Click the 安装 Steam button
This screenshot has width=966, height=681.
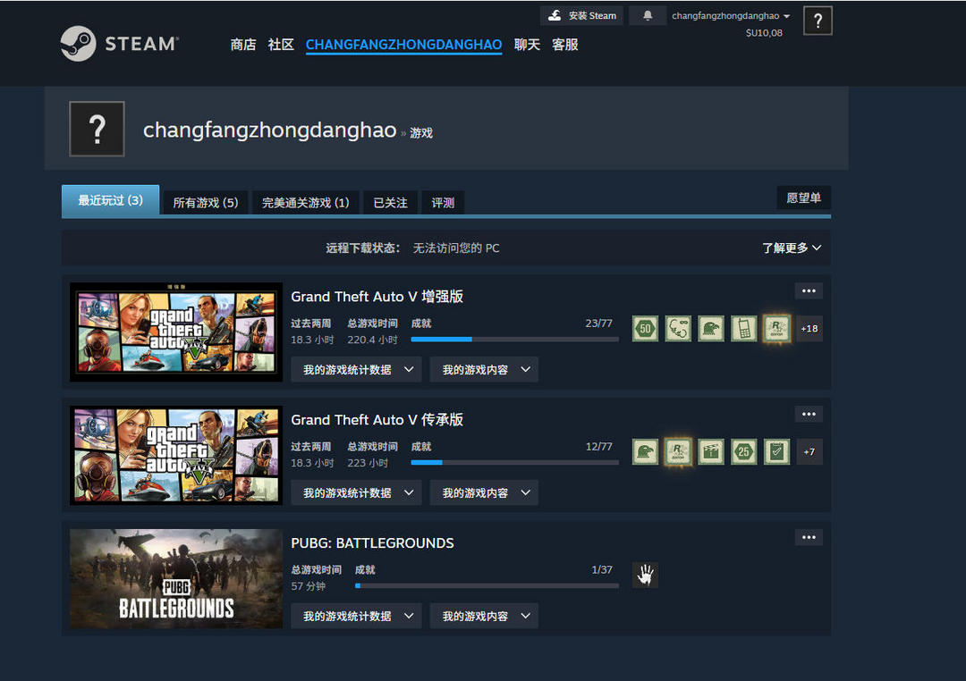click(582, 16)
